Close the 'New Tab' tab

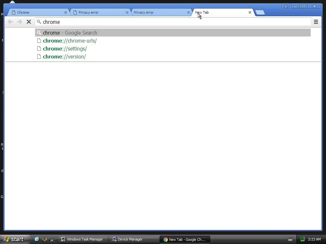(x=250, y=12)
